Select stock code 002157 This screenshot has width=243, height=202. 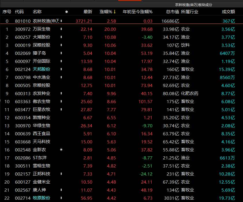pos(22,174)
